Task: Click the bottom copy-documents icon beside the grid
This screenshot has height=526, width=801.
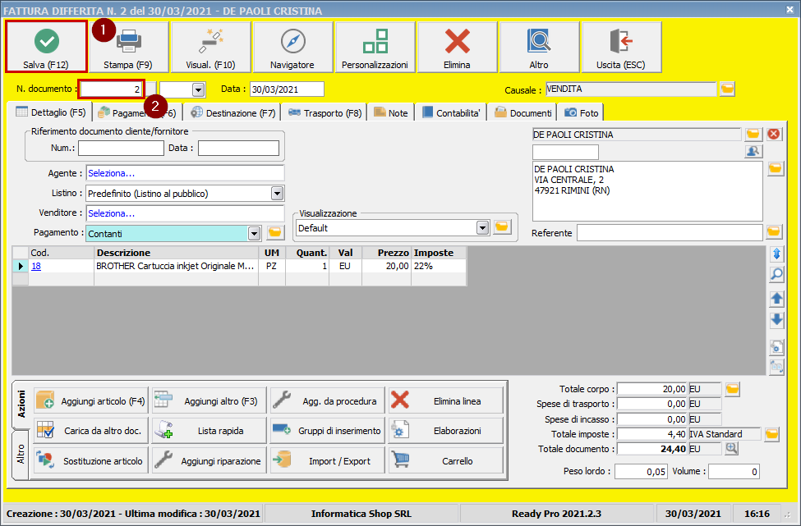Action: (776, 367)
